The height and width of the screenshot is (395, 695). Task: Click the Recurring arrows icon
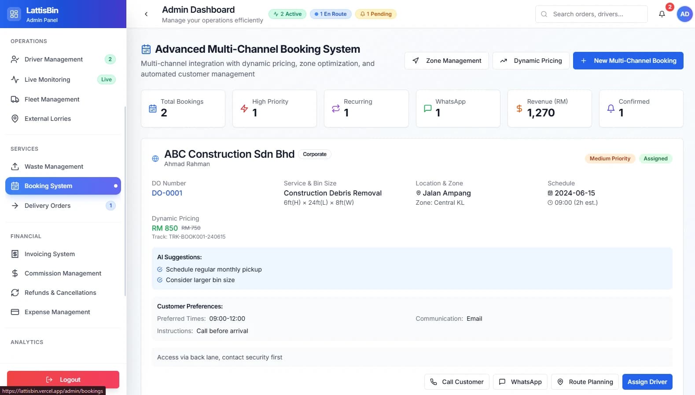pos(336,109)
